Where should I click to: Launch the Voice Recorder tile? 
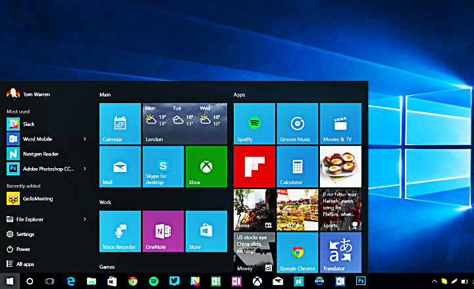click(x=120, y=231)
